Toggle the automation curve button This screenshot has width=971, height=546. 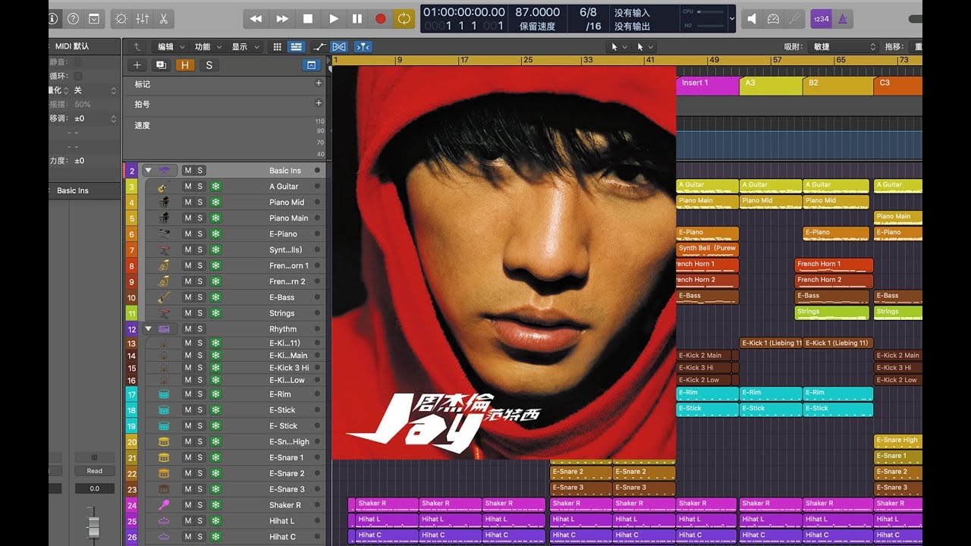point(319,47)
